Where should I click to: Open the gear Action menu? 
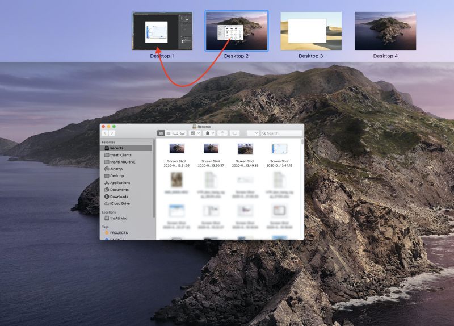point(209,133)
